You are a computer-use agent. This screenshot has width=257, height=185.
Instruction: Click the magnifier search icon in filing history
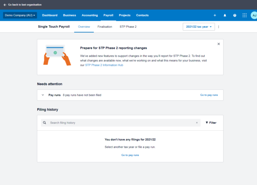[44, 123]
